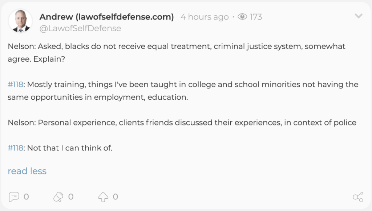Click the Nelson: Asked question paragraph

[177, 53]
